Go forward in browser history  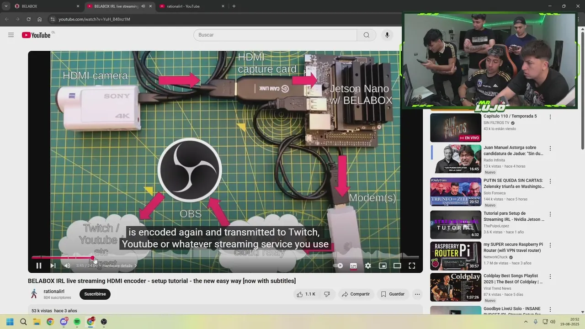[x=17, y=19]
